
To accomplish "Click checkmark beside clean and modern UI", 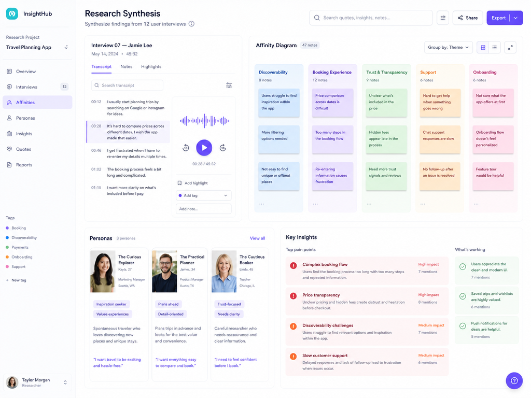I will click(463, 267).
